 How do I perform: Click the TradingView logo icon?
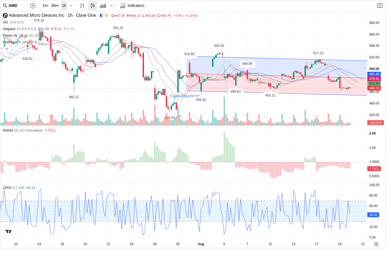click(9, 231)
